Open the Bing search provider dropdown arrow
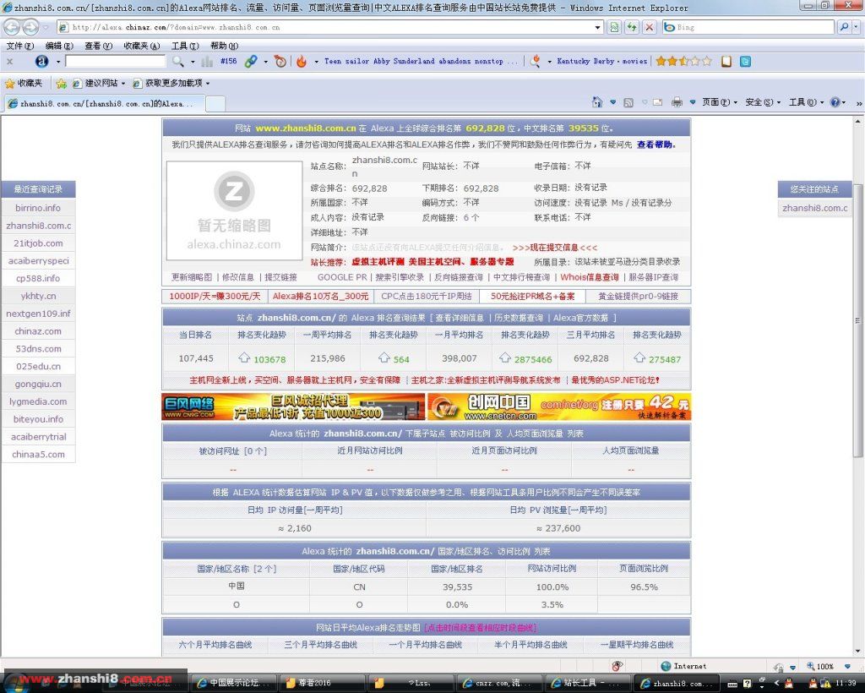865x693 pixels. pyautogui.click(x=857, y=27)
